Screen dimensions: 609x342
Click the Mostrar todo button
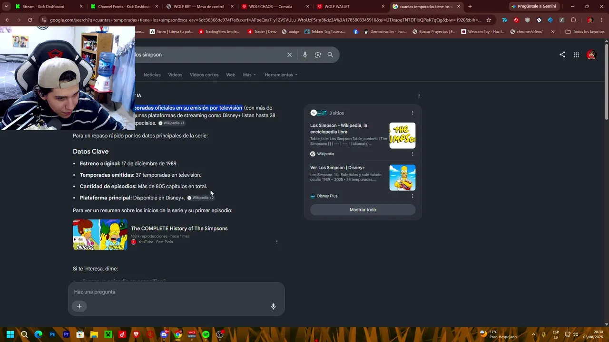coord(363,209)
